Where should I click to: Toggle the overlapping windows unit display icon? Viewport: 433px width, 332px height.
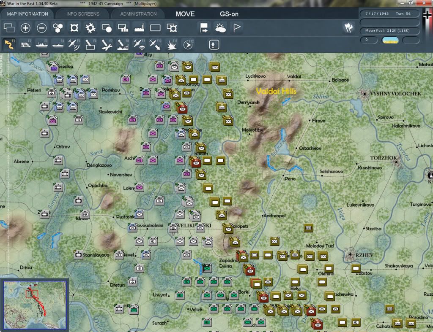[9, 28]
